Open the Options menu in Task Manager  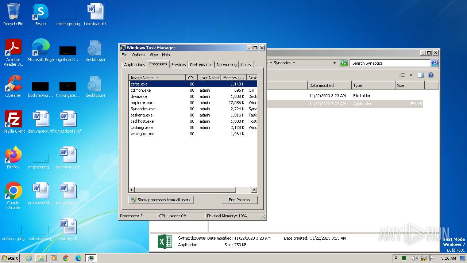point(138,55)
